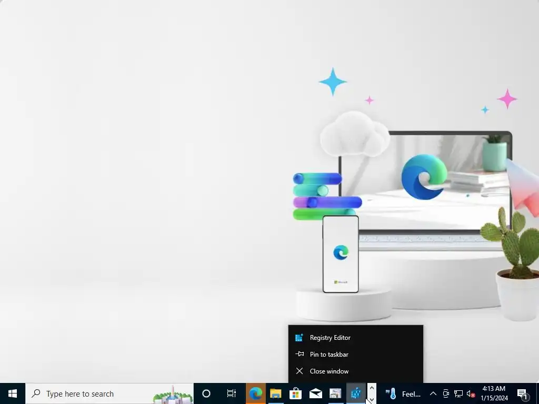This screenshot has width=539, height=404.
Task: Open Cortana from the taskbar
Action: point(206,393)
